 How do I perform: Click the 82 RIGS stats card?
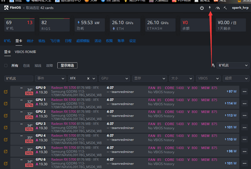[54, 25]
